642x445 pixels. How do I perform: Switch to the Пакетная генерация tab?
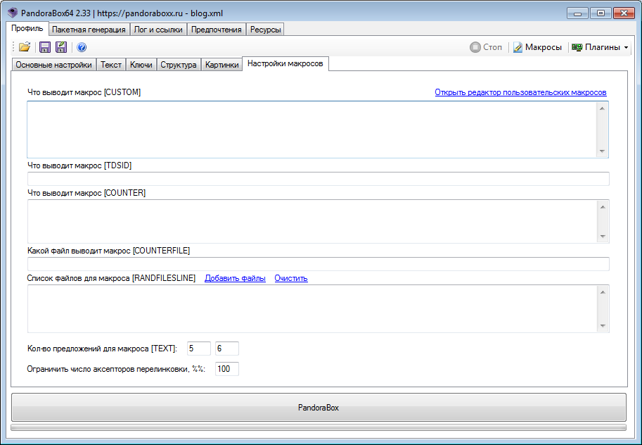tap(89, 30)
